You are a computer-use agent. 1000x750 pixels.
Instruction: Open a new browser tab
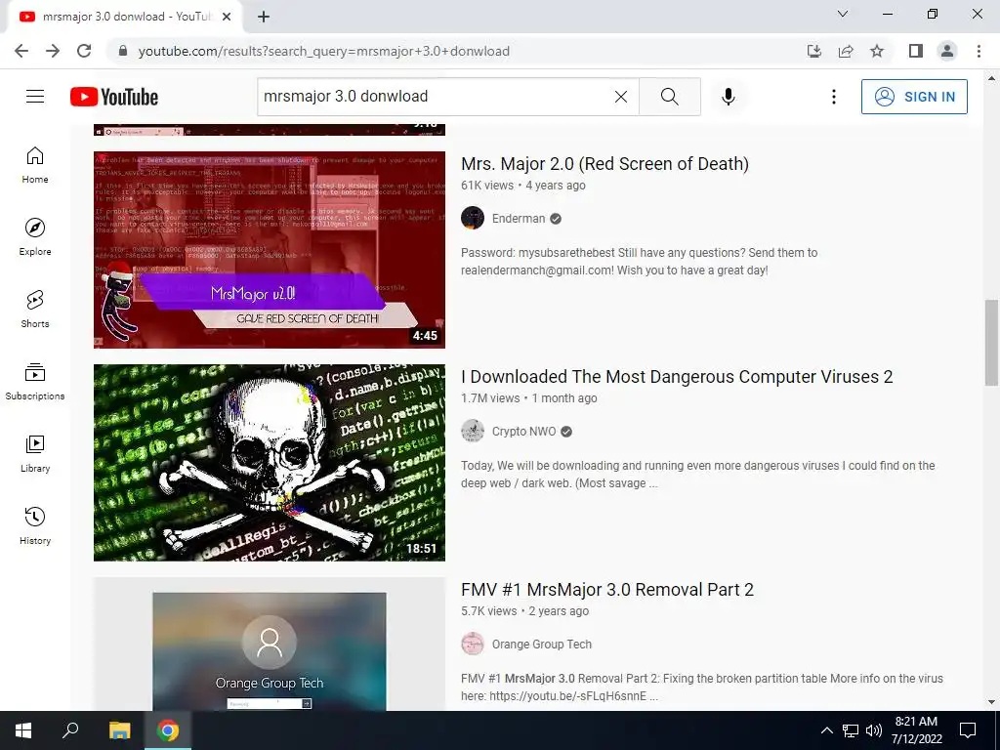click(x=264, y=17)
